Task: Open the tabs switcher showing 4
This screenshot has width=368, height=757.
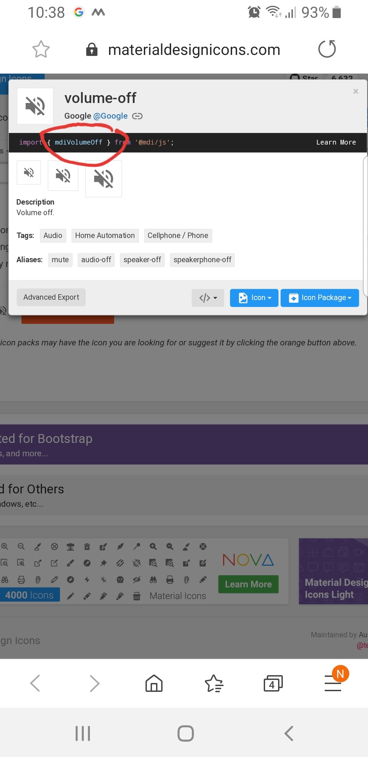Action: click(x=273, y=683)
